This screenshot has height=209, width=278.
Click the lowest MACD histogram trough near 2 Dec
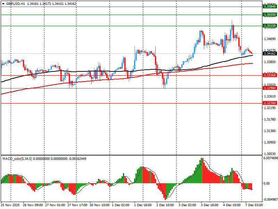click(x=165, y=197)
